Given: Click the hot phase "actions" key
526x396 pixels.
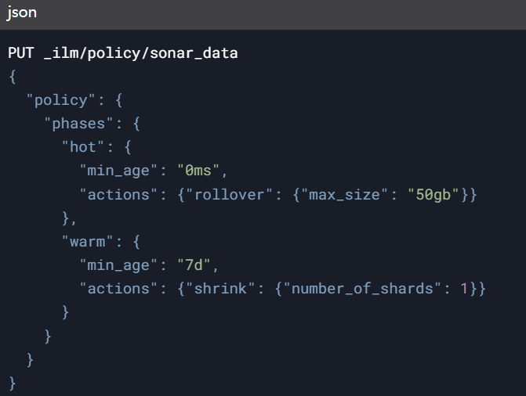Looking at the screenshot, I should point(118,195).
